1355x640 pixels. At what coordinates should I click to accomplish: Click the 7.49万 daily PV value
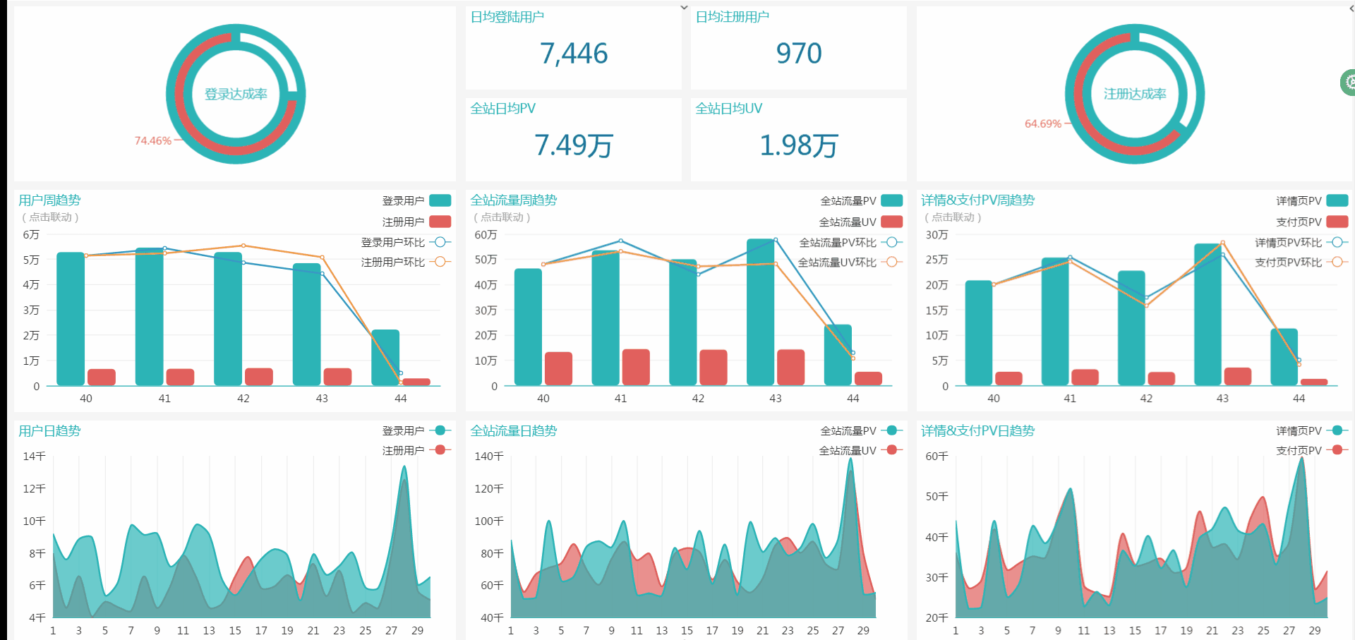pyautogui.click(x=574, y=145)
